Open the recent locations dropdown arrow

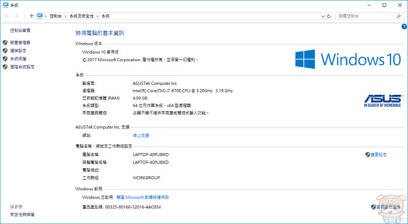24,16
